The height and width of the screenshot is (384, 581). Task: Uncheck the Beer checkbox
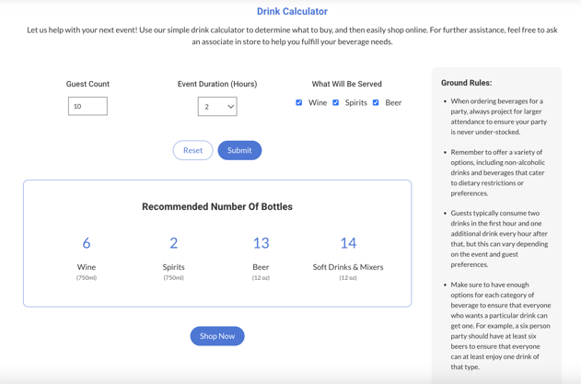tap(376, 102)
